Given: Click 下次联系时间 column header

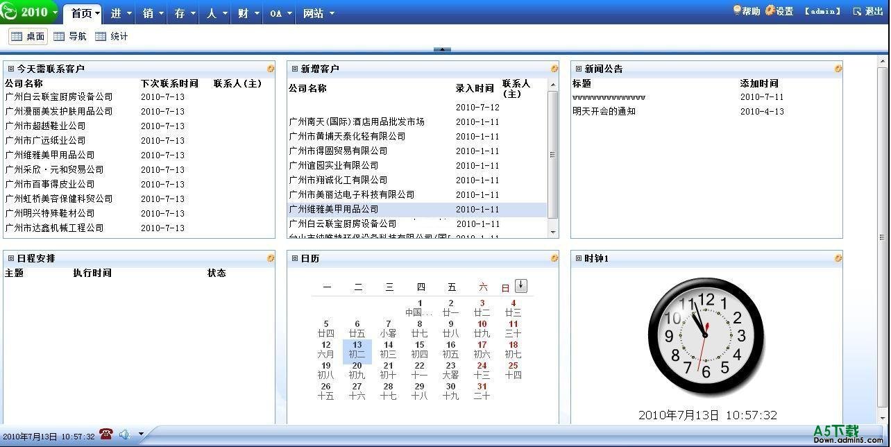Looking at the screenshot, I should (x=169, y=83).
